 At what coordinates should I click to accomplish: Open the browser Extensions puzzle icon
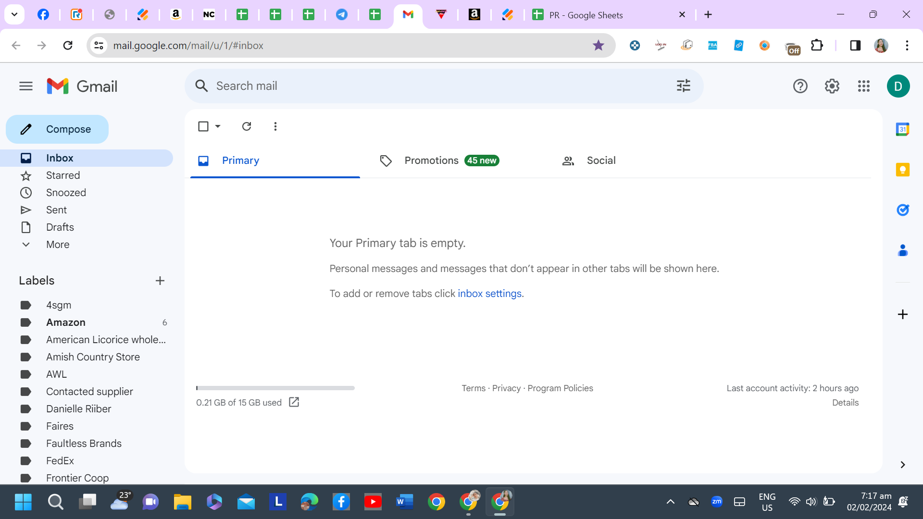(x=817, y=45)
